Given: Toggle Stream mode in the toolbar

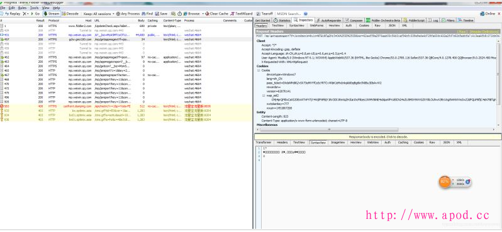Looking at the screenshot, I should coord(51,14).
